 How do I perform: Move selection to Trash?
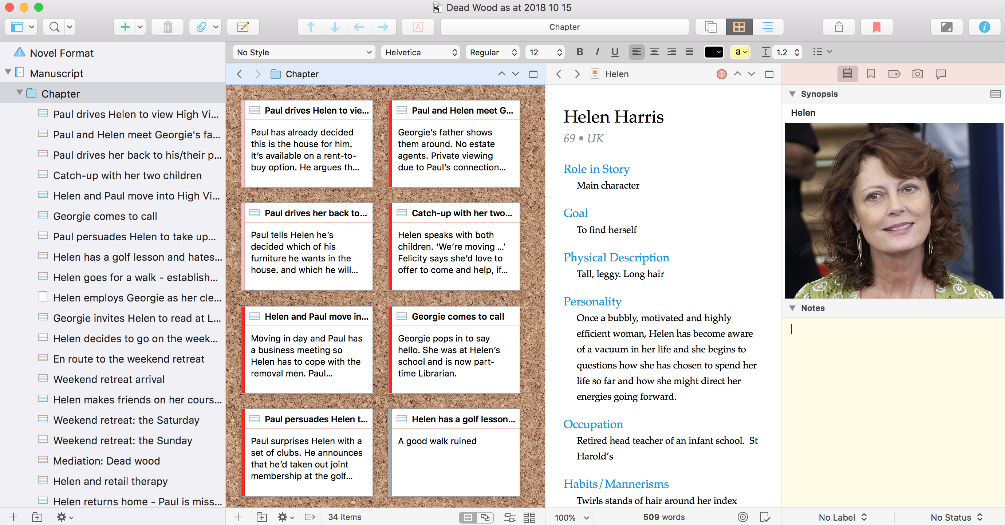167,27
